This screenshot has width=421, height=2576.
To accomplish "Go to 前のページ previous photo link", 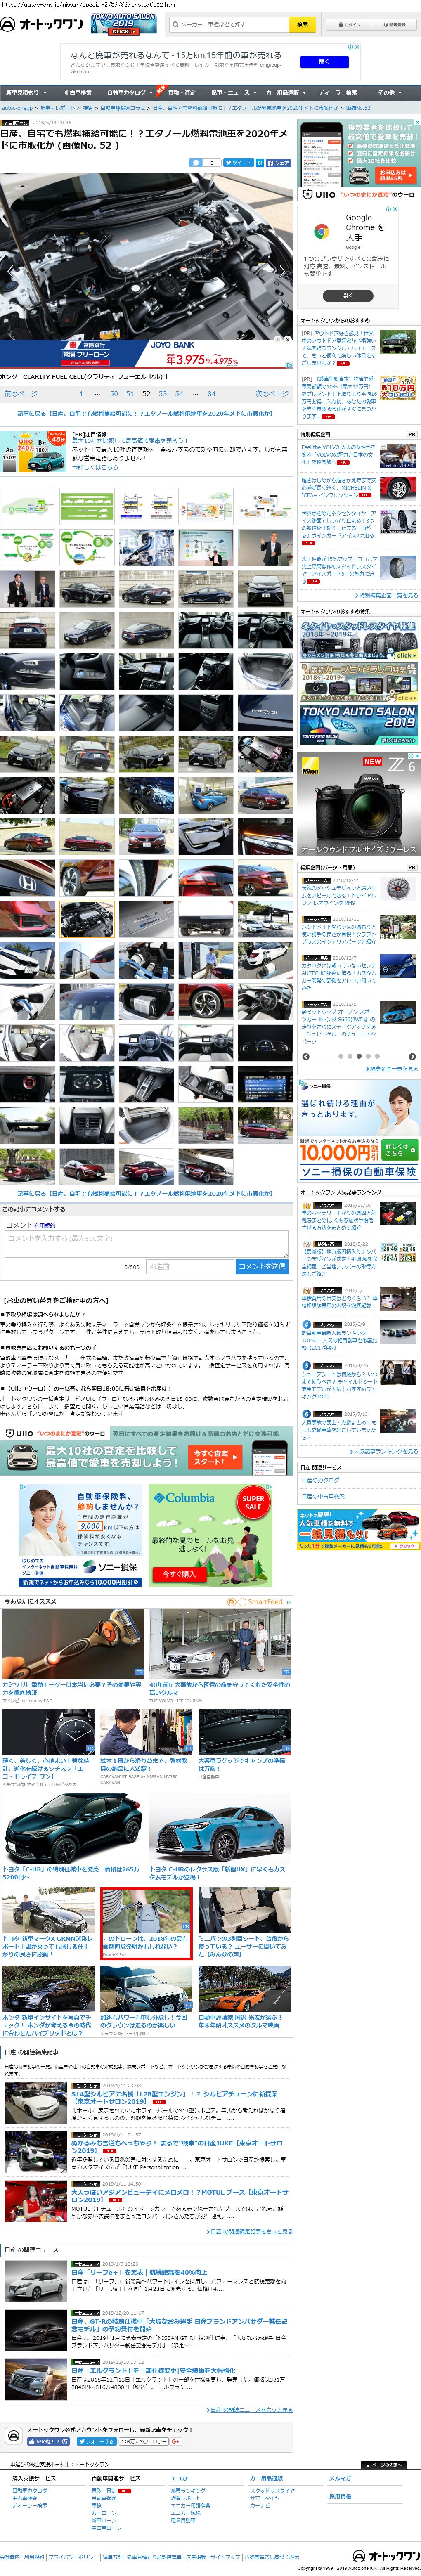I will pyautogui.click(x=21, y=394).
